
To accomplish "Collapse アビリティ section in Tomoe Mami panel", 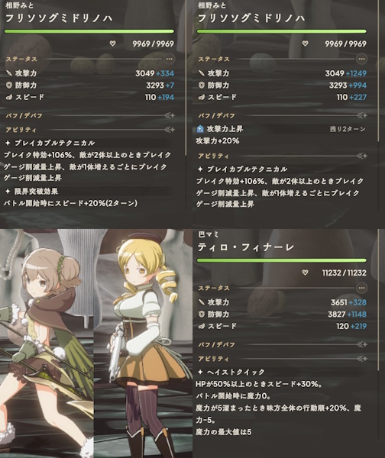I will [x=362, y=359].
